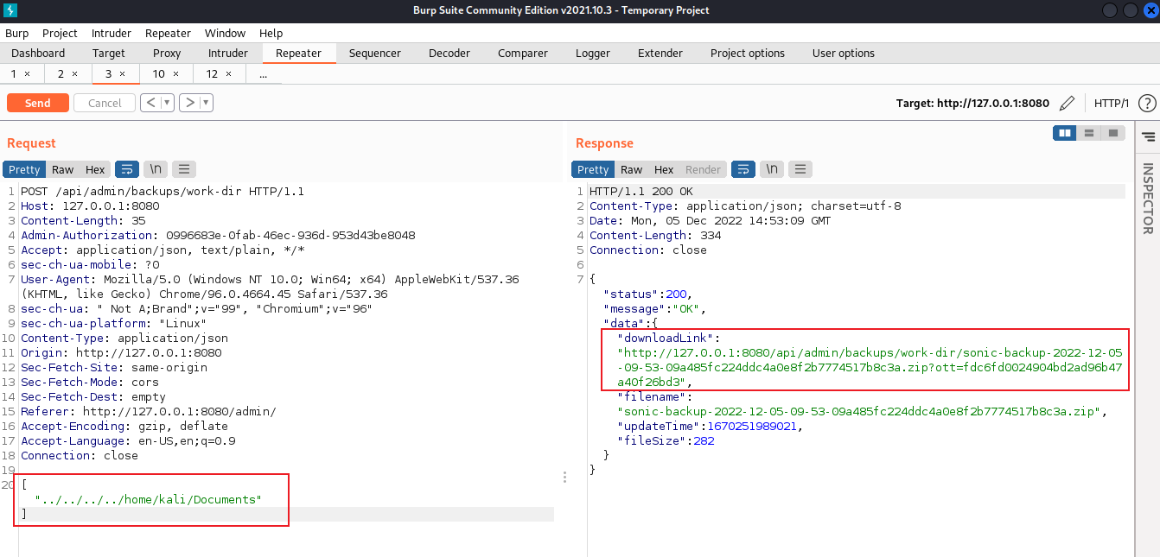Open the Project menu
The image size is (1160, 557).
[x=60, y=33]
